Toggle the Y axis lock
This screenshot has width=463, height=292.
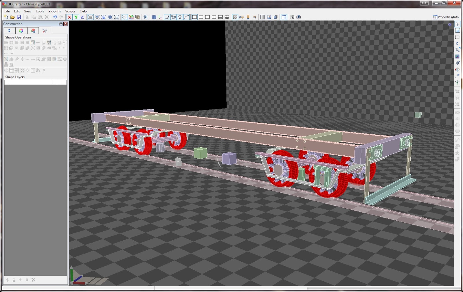click(x=76, y=17)
